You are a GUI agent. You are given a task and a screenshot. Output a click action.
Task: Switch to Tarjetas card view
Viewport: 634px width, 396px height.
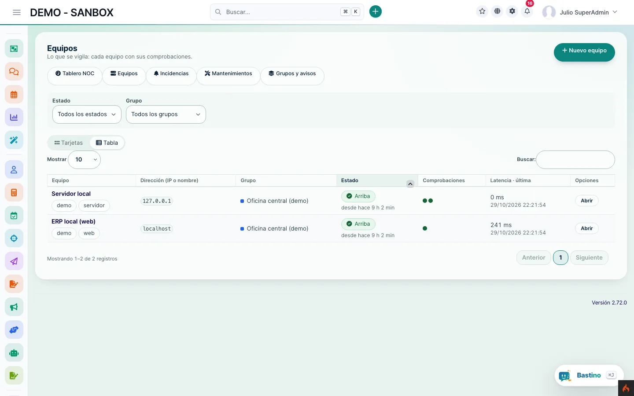coord(69,143)
